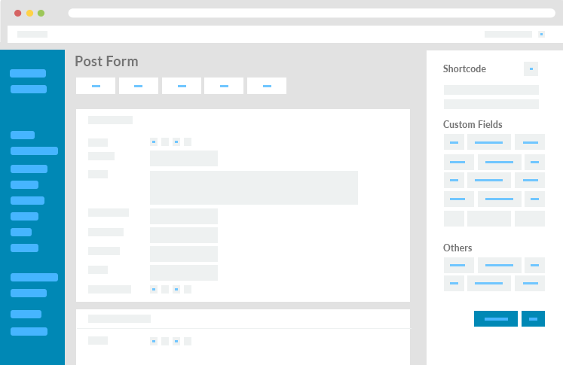
Task: Add the first field button under Others
Action: pyautogui.click(x=458, y=265)
